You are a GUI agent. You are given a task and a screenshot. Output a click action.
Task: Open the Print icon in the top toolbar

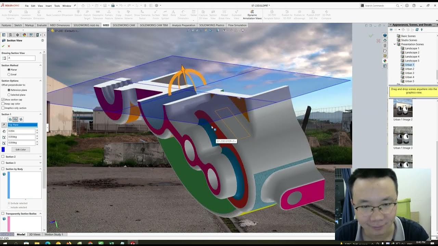[x=113, y=5]
